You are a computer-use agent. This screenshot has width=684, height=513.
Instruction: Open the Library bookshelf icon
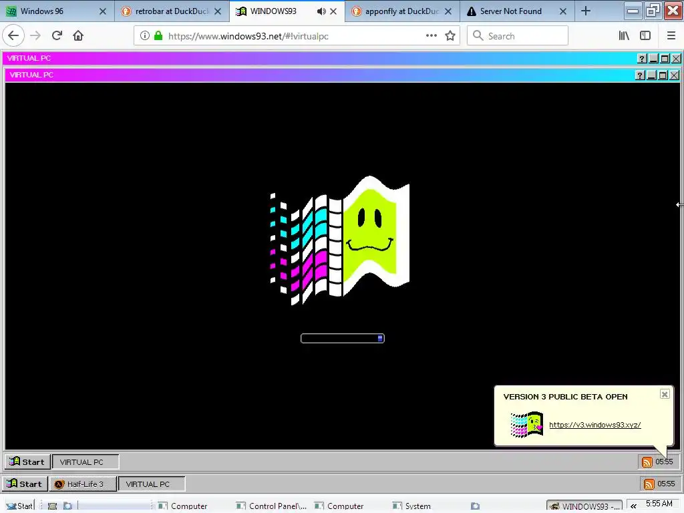pyautogui.click(x=624, y=36)
